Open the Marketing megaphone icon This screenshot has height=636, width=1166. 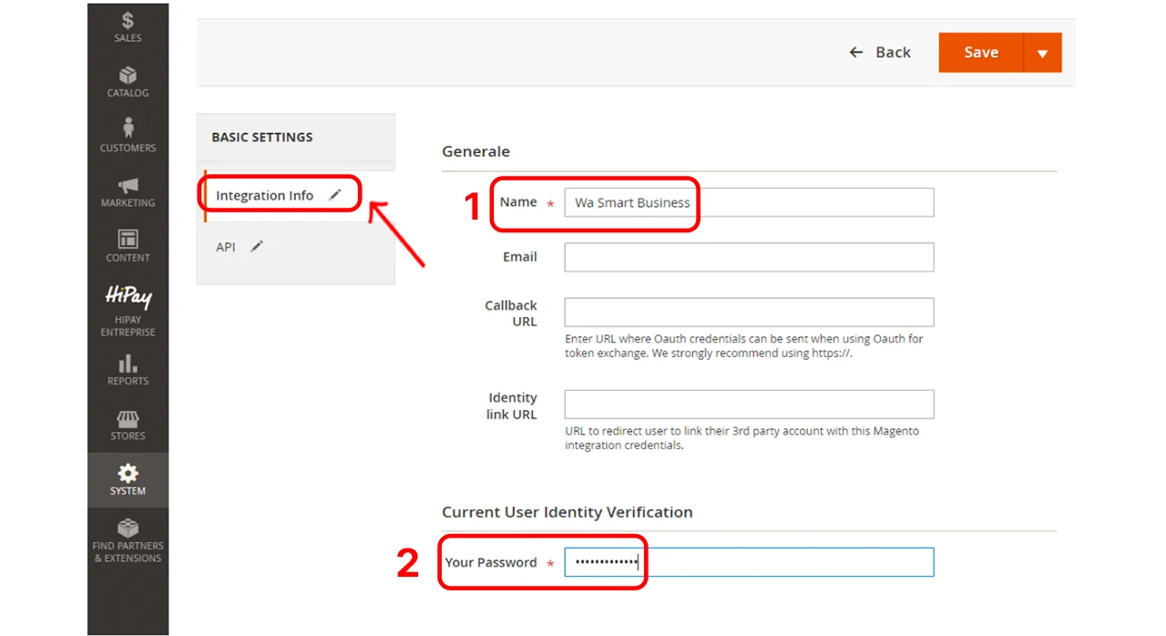128,185
